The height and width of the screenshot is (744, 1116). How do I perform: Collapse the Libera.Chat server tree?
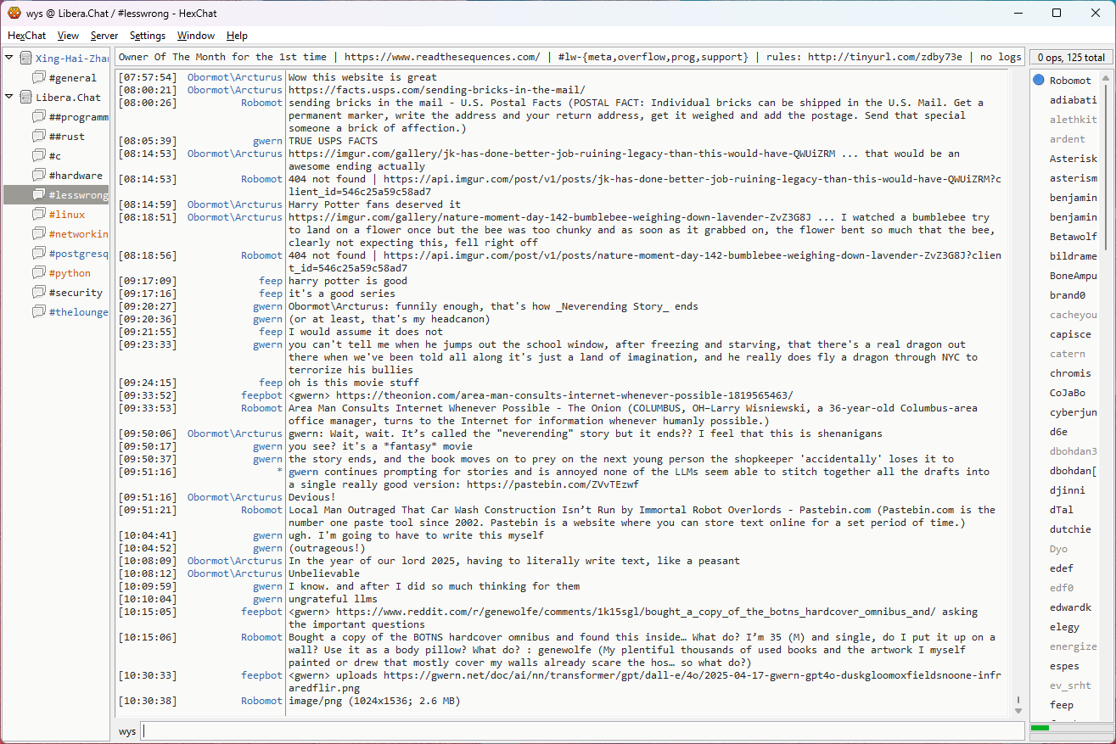pyautogui.click(x=9, y=98)
